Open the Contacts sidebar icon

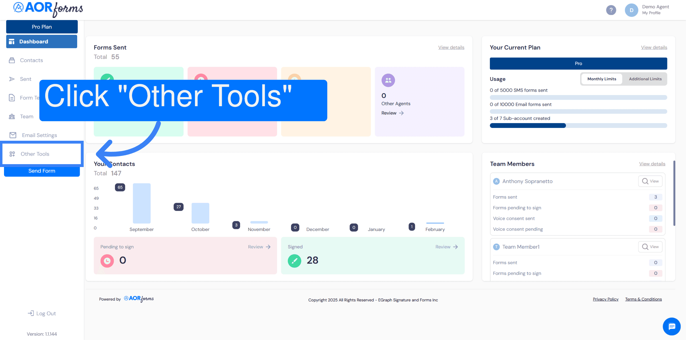pyautogui.click(x=12, y=60)
